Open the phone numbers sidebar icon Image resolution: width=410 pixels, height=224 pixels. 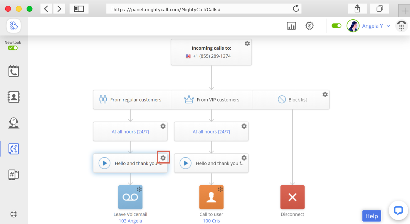[14, 175]
